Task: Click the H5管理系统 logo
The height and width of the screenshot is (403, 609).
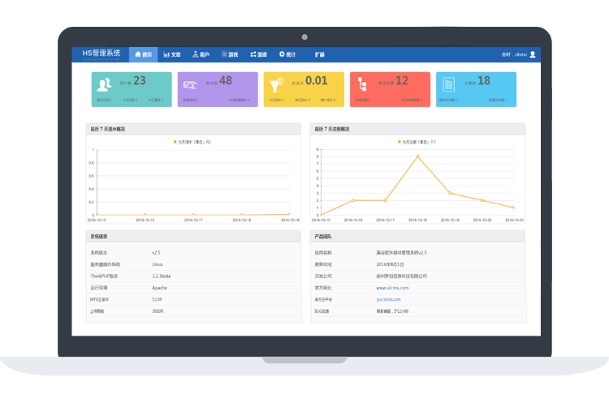Action: (97, 54)
